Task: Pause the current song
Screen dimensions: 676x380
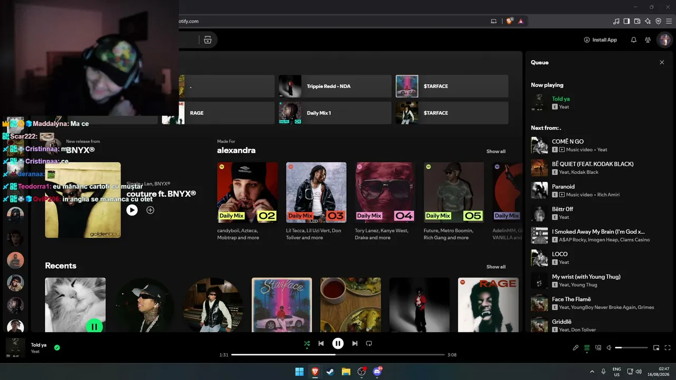Action: (338, 344)
